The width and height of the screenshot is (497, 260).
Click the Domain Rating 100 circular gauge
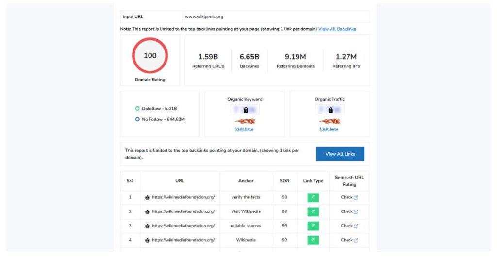(150, 56)
